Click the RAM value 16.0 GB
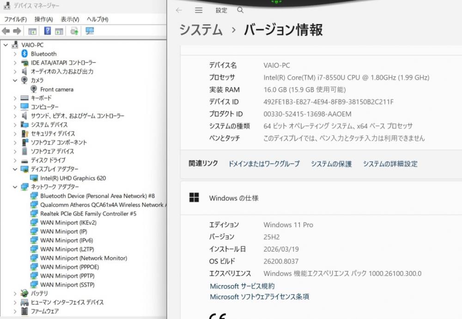This screenshot has width=462, height=319. 304,90
